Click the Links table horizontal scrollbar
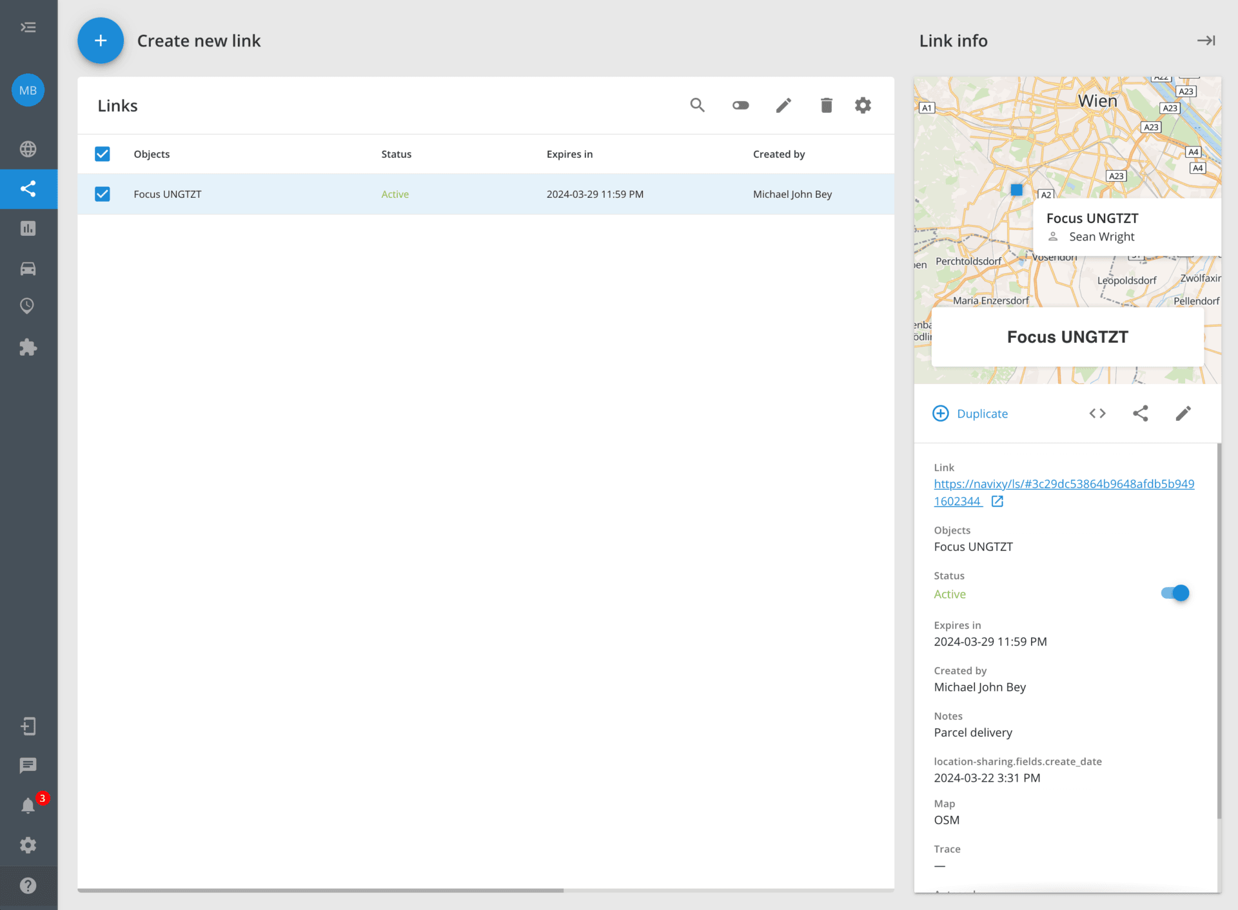This screenshot has height=910, width=1238. point(320,891)
